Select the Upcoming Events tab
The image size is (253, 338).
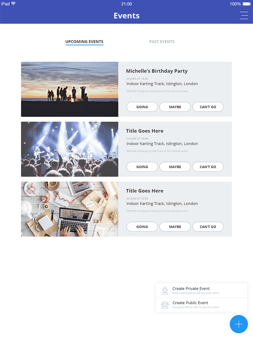tap(84, 42)
